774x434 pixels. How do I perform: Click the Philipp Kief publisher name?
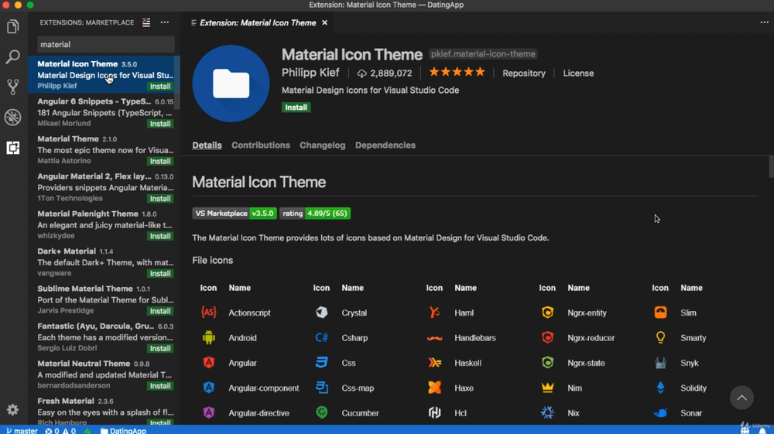tap(310, 73)
